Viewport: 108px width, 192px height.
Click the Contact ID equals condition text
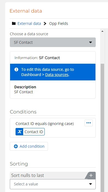click(45, 124)
